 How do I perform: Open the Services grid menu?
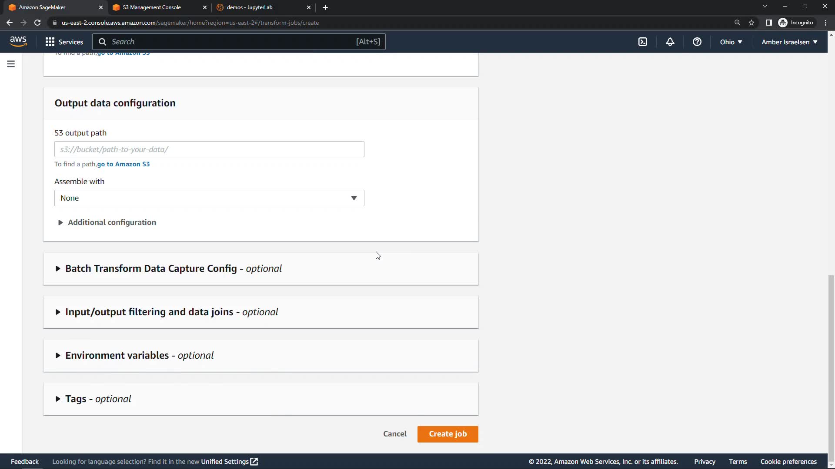pyautogui.click(x=64, y=42)
